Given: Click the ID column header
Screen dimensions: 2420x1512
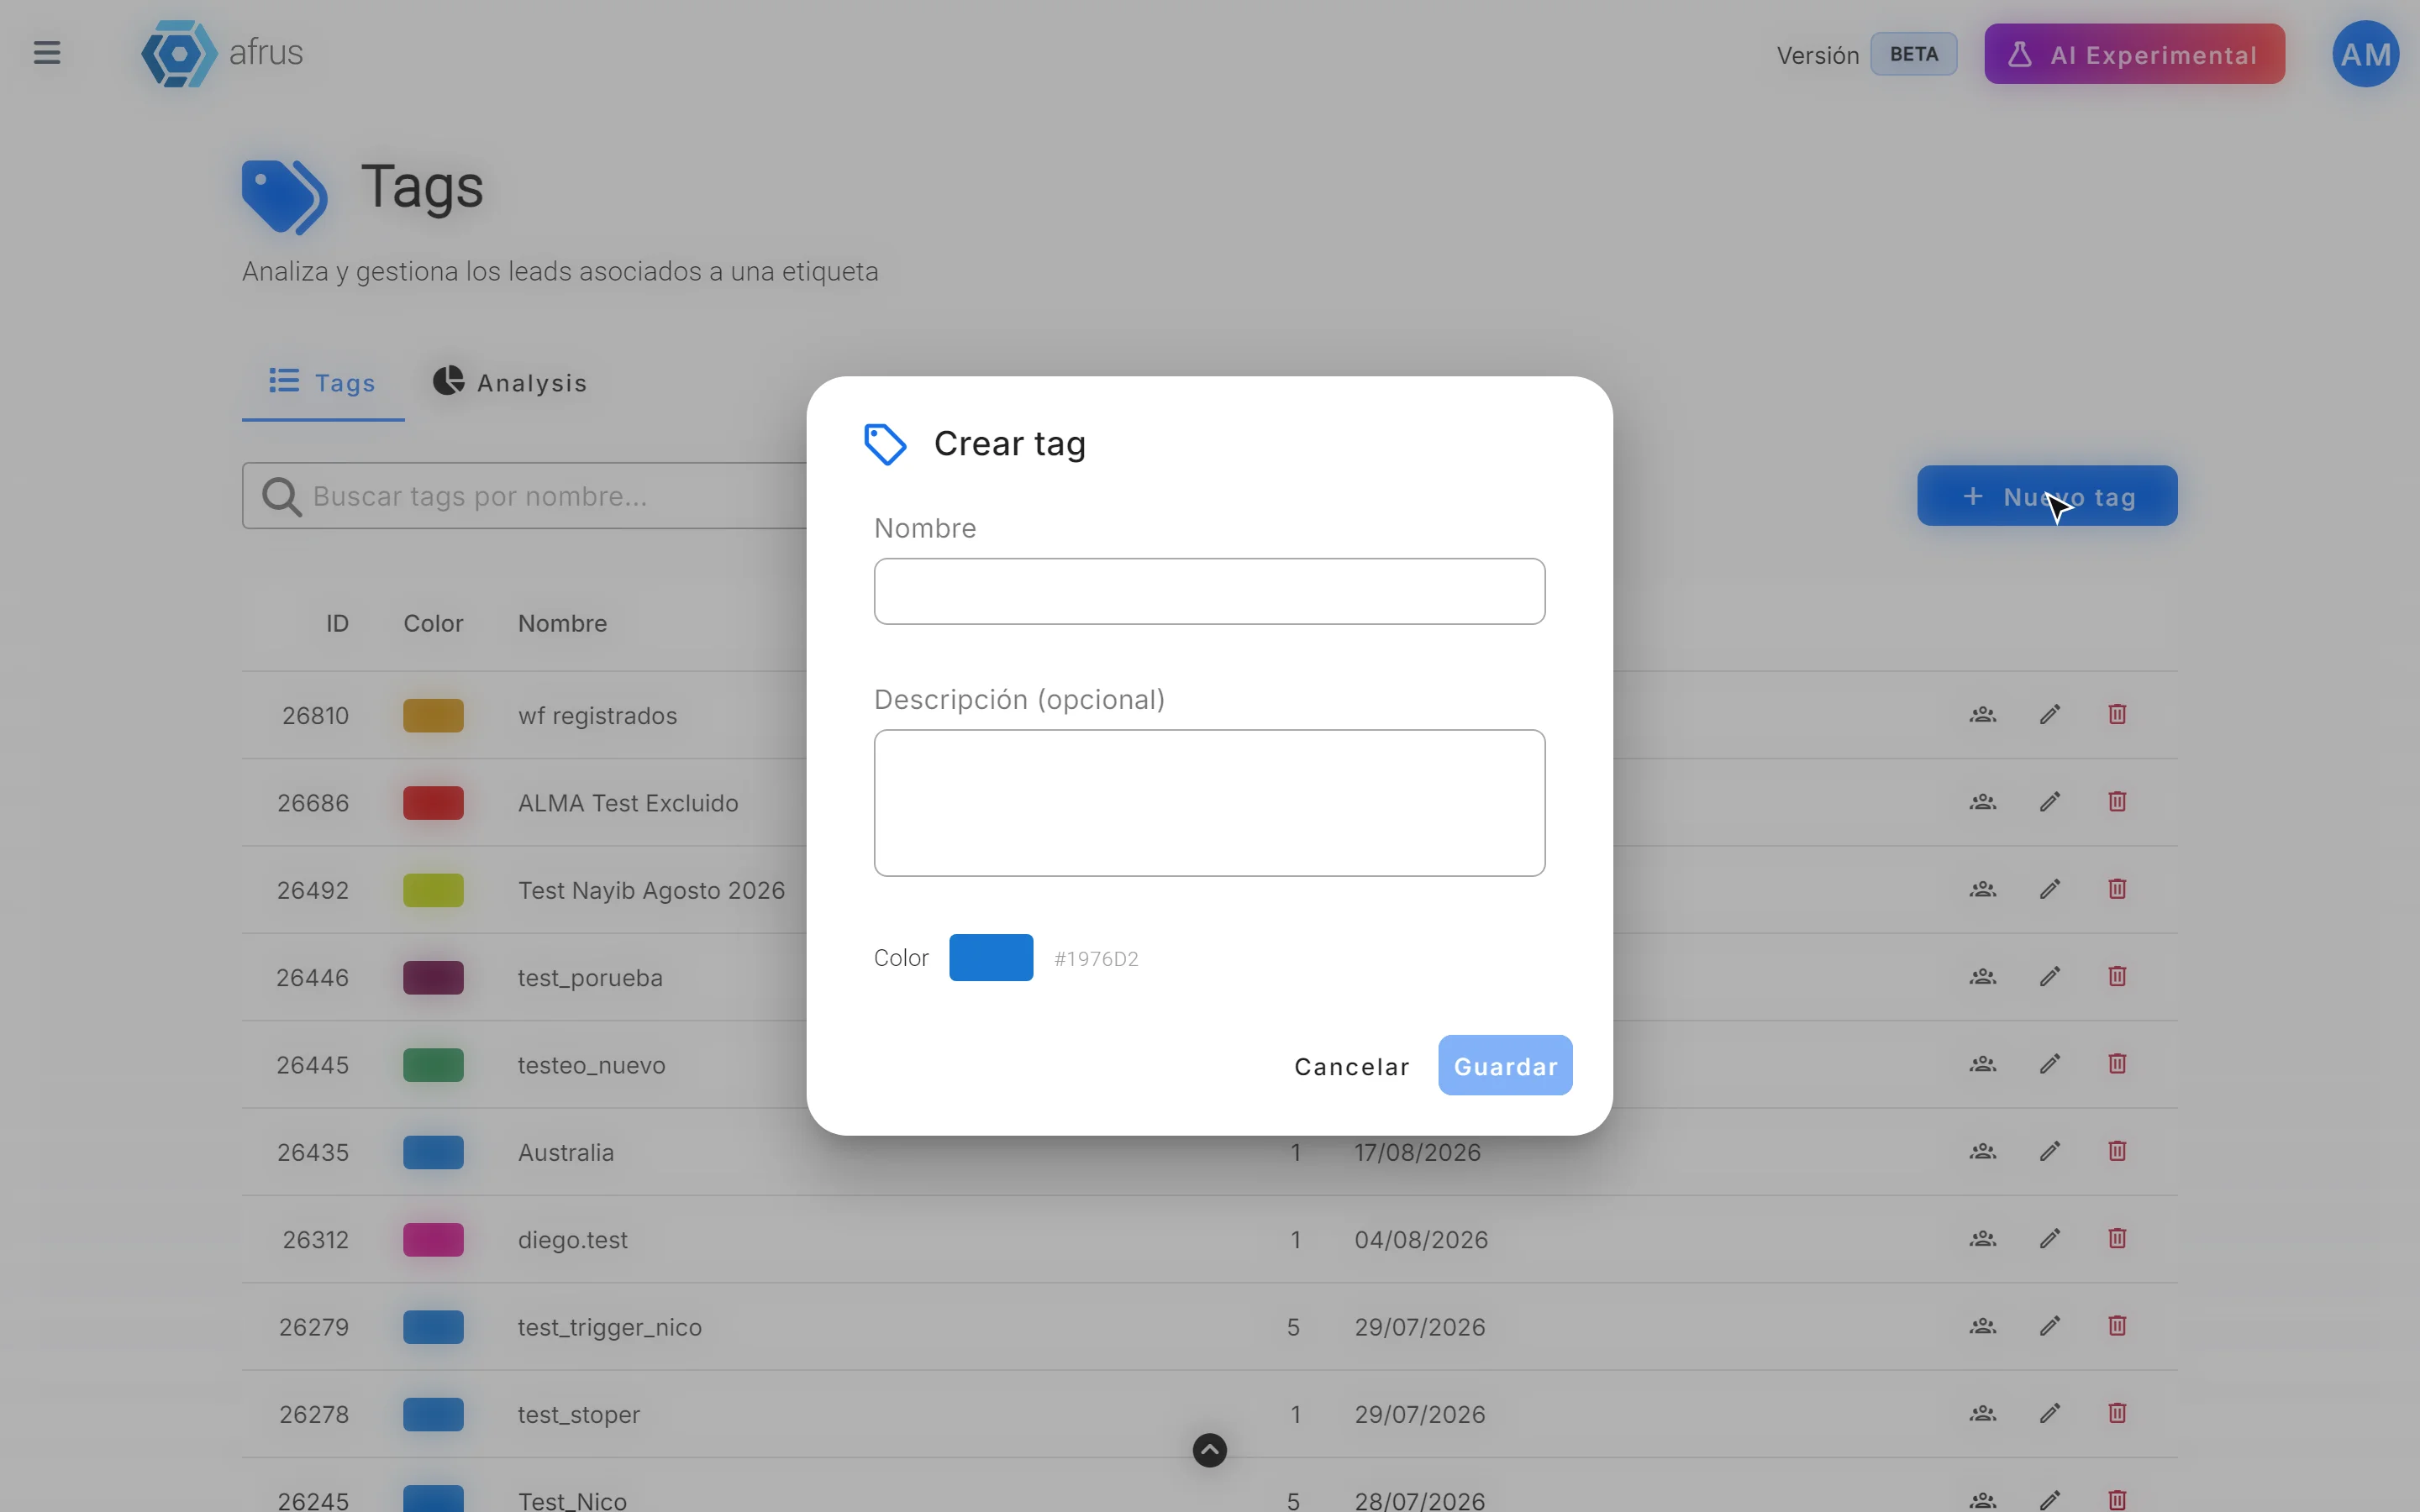Looking at the screenshot, I should pyautogui.click(x=337, y=623).
